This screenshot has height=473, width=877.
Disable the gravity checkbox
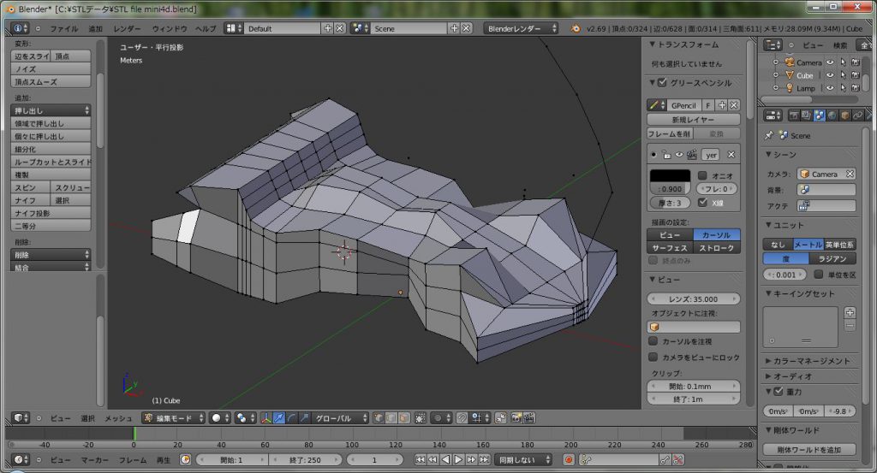click(778, 392)
